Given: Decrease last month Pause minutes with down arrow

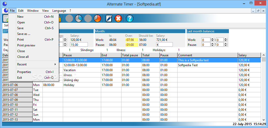Looking at the screenshot, I should click(x=226, y=46).
